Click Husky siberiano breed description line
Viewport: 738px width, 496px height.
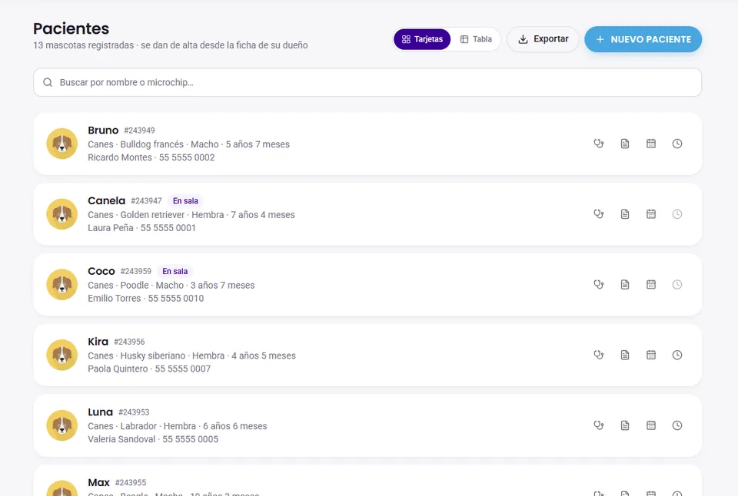pos(191,356)
